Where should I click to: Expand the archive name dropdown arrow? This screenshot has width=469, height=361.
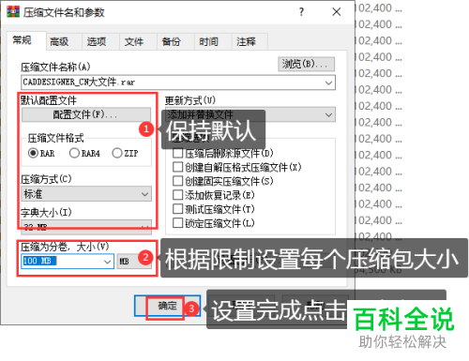(x=328, y=83)
